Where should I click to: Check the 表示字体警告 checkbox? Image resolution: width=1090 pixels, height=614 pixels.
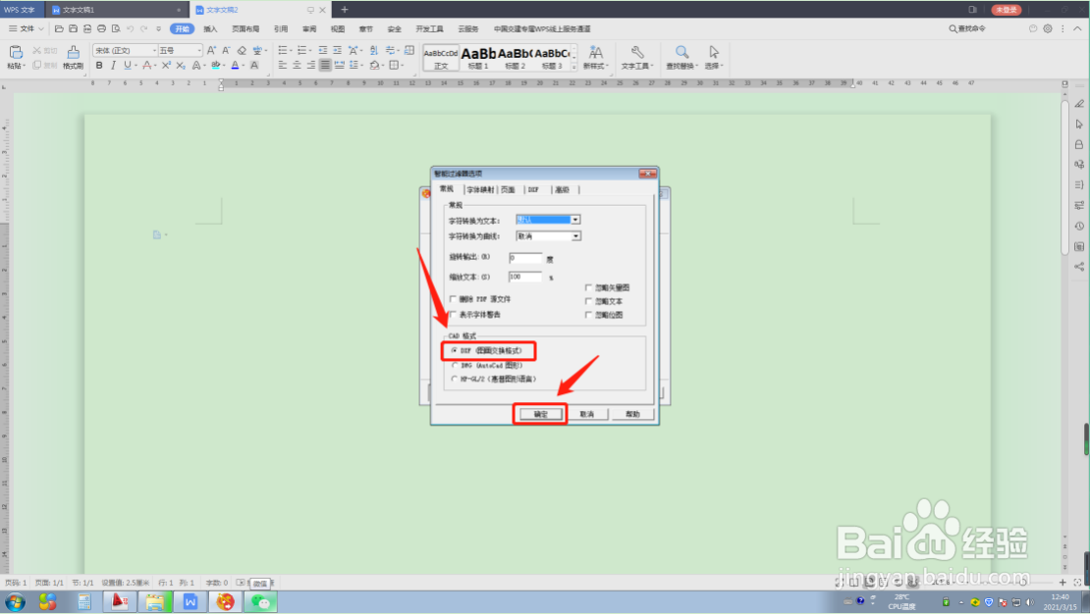coord(454,315)
